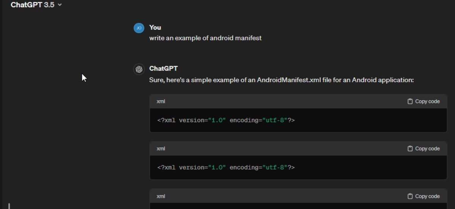Click the 'xml' language label of first block
This screenshot has height=209, width=455.
point(161,101)
